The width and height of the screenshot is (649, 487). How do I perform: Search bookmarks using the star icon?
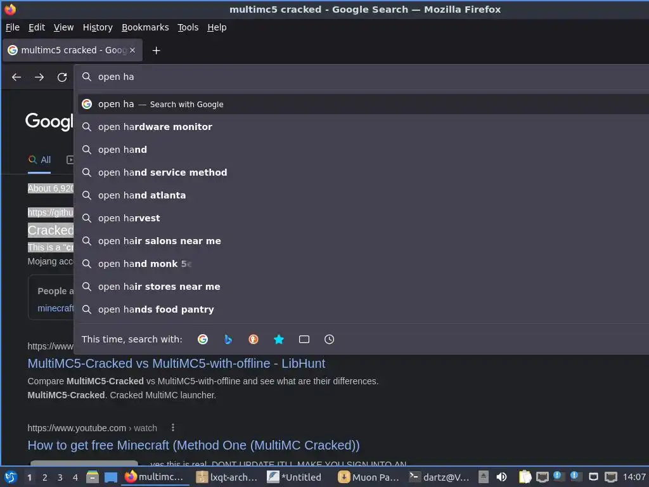point(279,340)
